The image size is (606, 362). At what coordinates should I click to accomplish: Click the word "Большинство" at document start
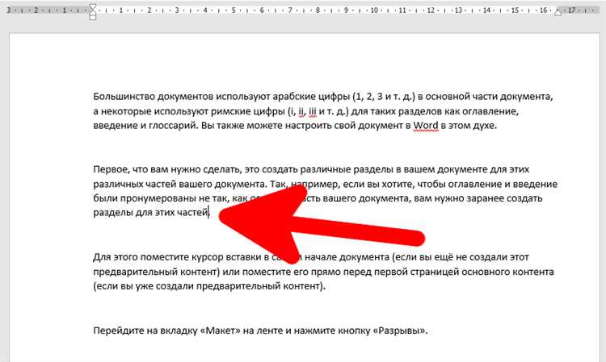tap(124, 97)
